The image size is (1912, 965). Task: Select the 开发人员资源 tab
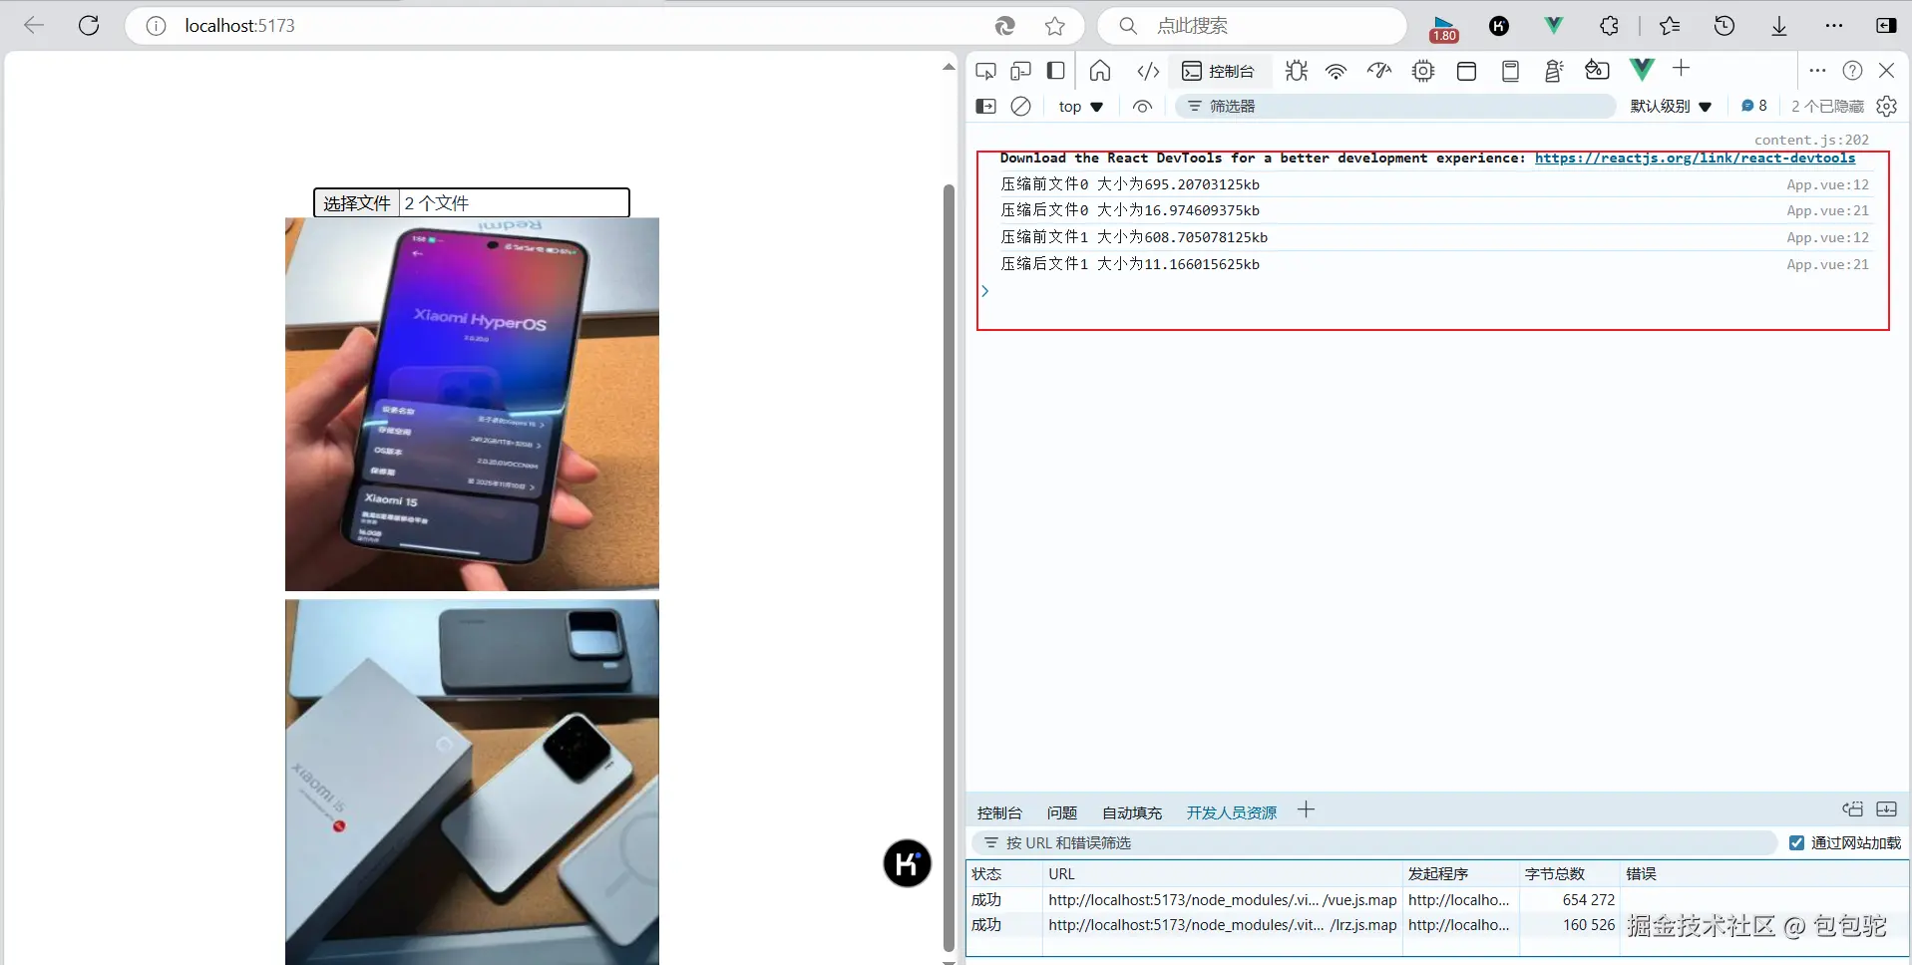[x=1232, y=812]
